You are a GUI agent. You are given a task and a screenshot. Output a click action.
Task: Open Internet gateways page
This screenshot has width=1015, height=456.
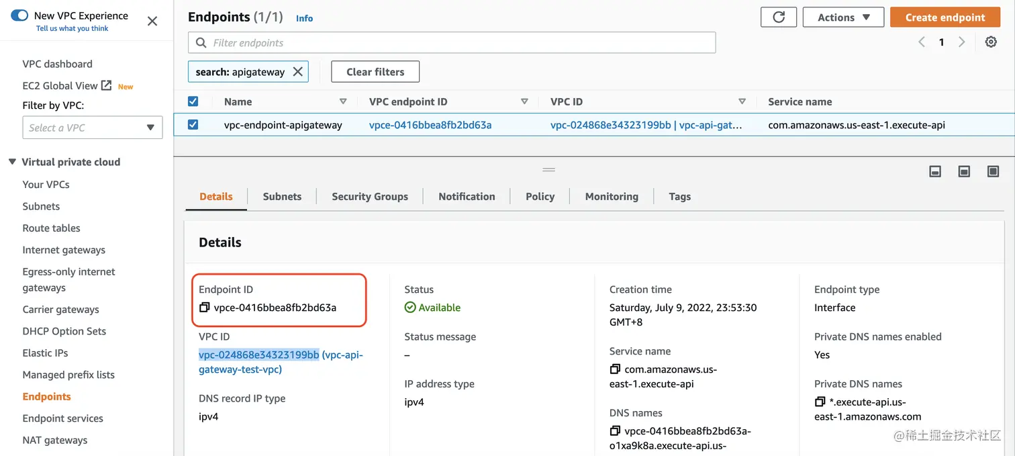pyautogui.click(x=64, y=250)
